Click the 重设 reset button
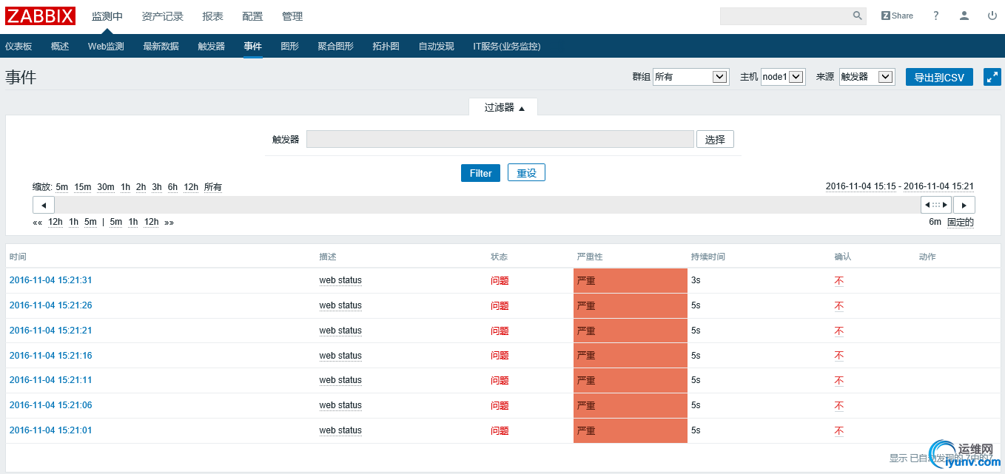This screenshot has width=1005, height=474. (x=526, y=173)
